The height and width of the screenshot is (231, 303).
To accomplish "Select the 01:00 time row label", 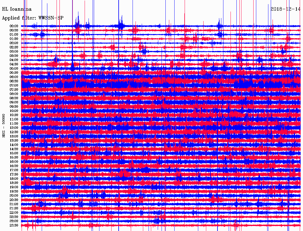I will 14,35.
